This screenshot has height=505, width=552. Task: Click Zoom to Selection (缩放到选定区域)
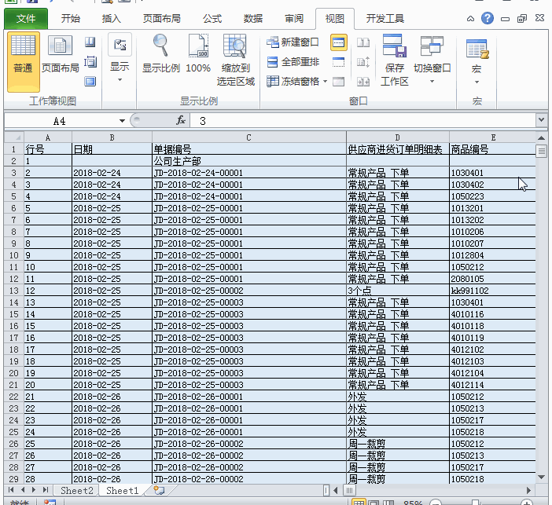[x=236, y=60]
